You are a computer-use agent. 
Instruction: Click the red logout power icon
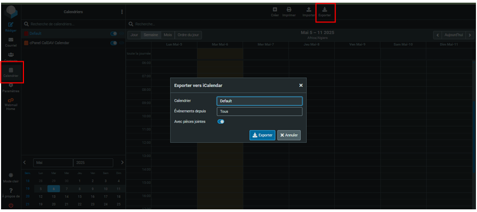tap(11, 205)
